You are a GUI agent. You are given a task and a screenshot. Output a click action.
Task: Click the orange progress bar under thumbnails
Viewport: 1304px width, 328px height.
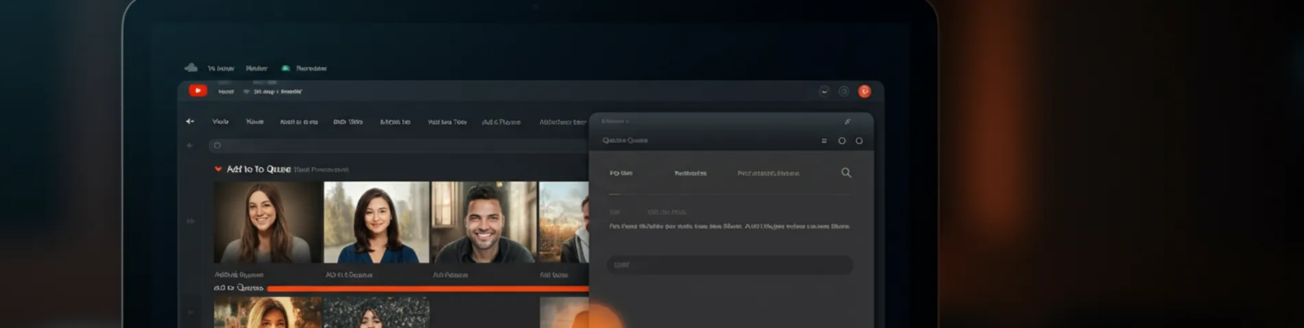click(x=428, y=289)
